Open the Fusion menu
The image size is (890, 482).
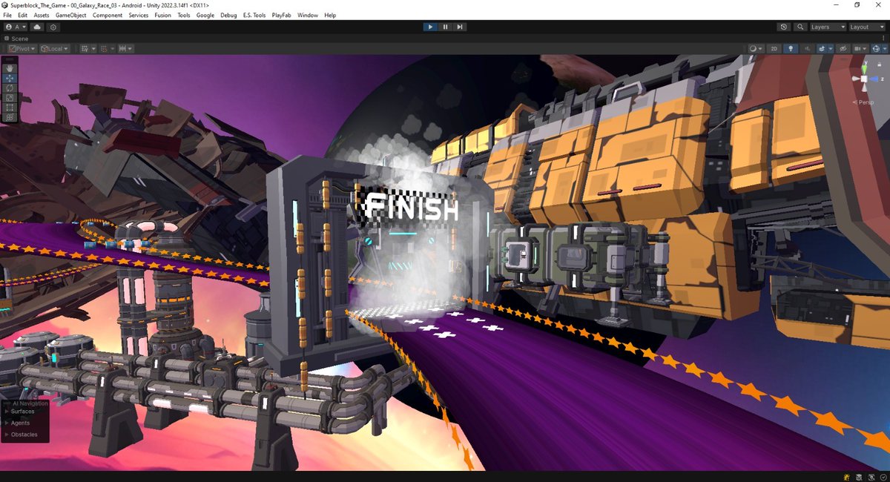coord(162,15)
